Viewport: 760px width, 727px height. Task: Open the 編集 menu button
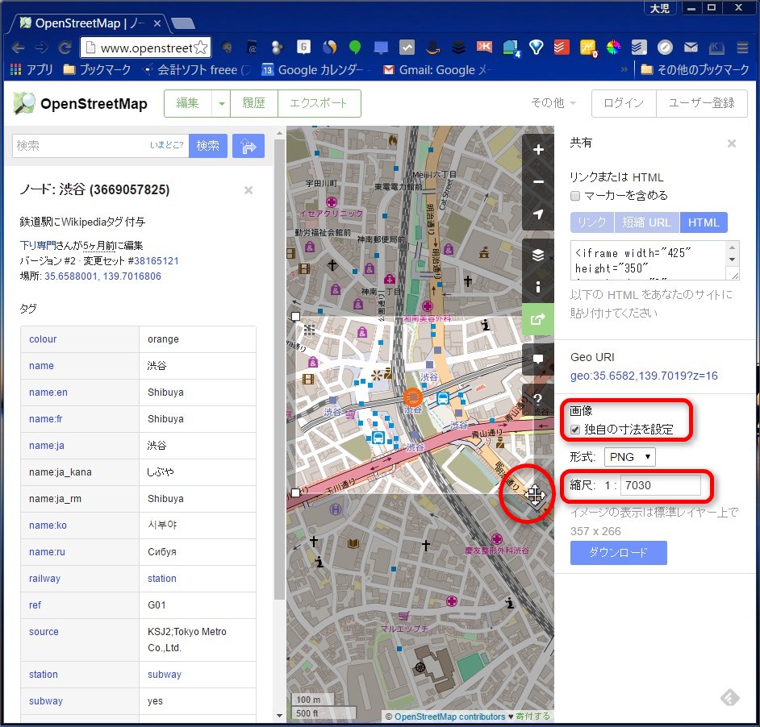coord(187,104)
